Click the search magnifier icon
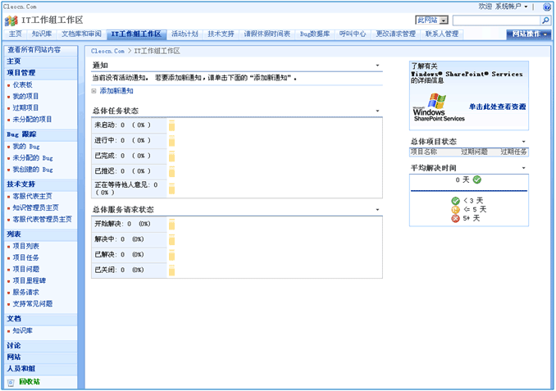This screenshot has height=391, width=556. tap(546, 20)
